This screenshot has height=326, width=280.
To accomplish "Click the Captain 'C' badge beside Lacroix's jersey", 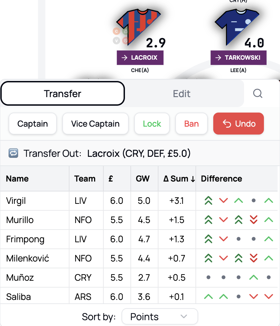I will (116, 31).
